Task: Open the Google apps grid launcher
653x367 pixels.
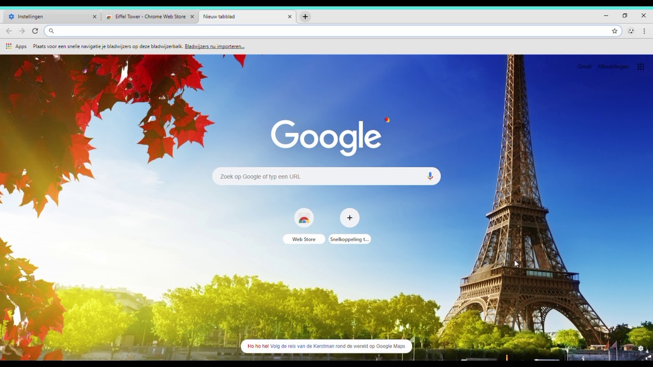Action: pyautogui.click(x=641, y=67)
